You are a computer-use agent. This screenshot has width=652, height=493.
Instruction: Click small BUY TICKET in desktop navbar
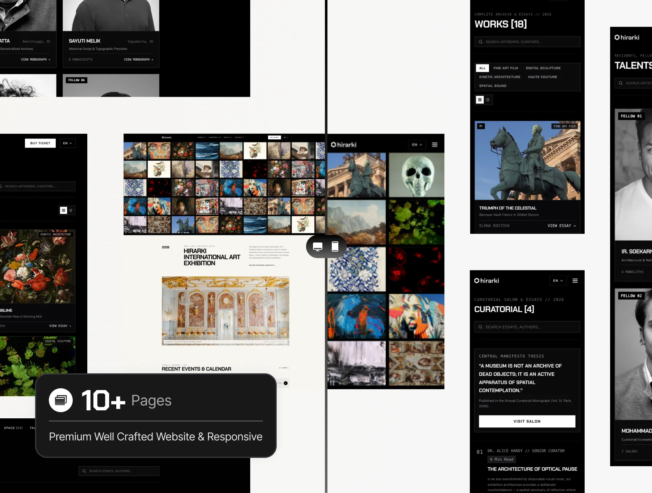coord(274,137)
